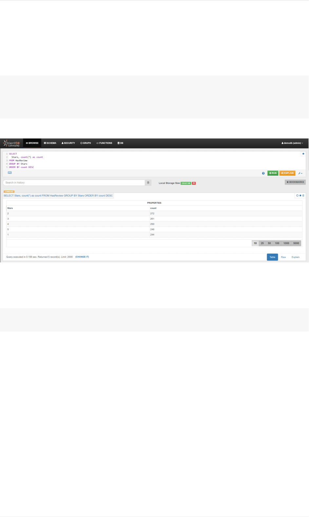The height and width of the screenshot is (517, 309).
Task: Select the cell with count 272
Action: [x=225, y=213]
